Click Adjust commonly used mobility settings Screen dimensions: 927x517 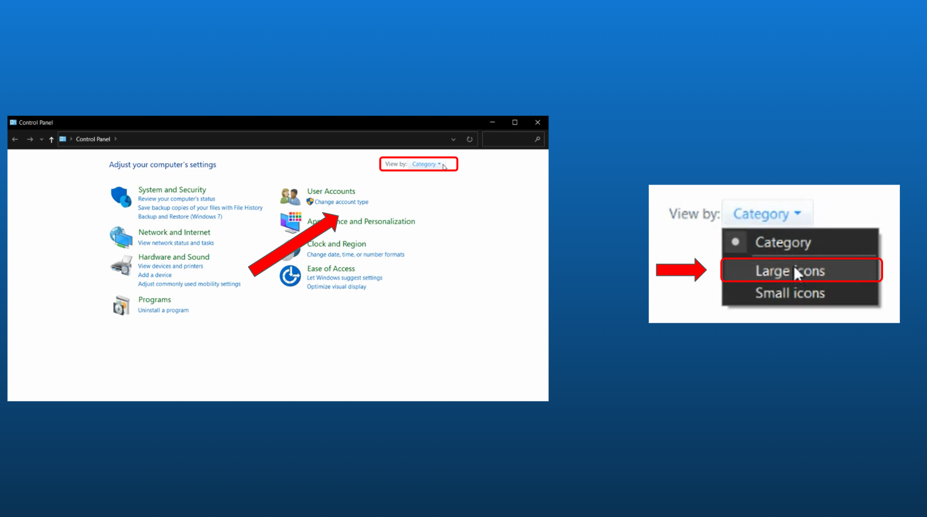(189, 284)
